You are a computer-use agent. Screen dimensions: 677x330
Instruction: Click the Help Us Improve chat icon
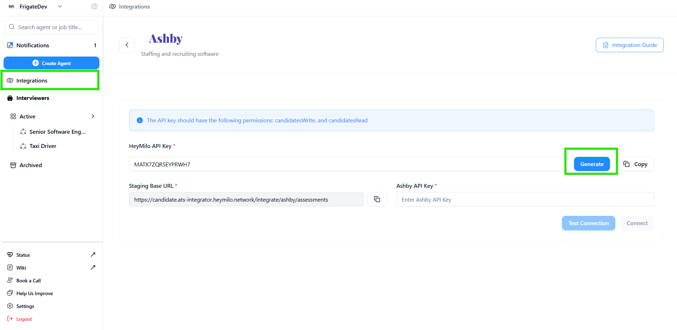pos(10,293)
